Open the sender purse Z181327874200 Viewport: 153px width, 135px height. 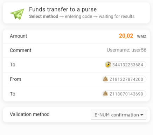[x=124, y=79]
